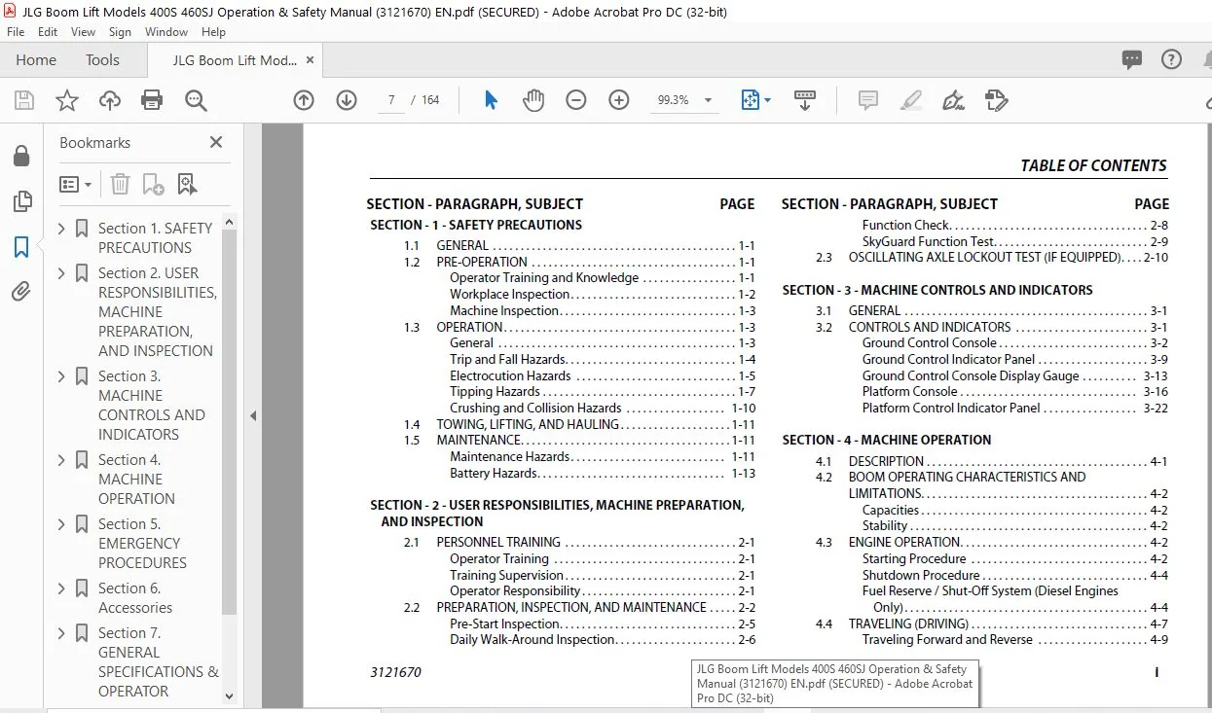
Task: Open notifications chat icon at top right
Action: point(1131,59)
